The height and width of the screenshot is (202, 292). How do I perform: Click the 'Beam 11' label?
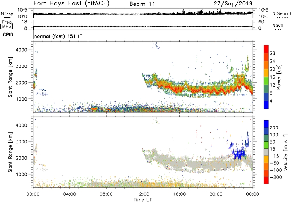pyautogui.click(x=142, y=4)
